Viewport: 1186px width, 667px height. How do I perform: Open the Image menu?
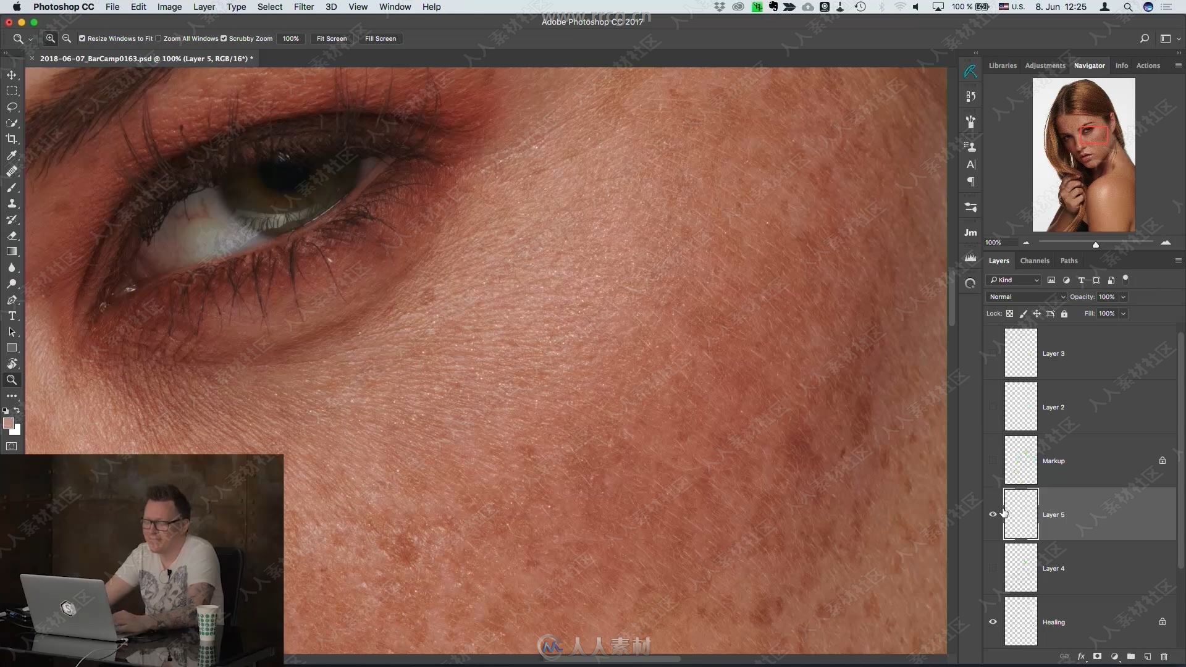coord(169,7)
